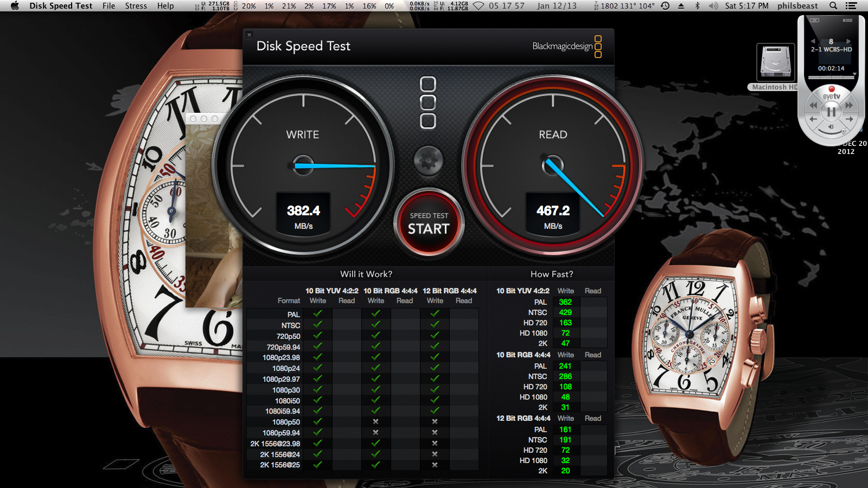Click 2K 1556@25 failed X under 12 Bit RGB
The width and height of the screenshot is (868, 488).
pyautogui.click(x=435, y=465)
